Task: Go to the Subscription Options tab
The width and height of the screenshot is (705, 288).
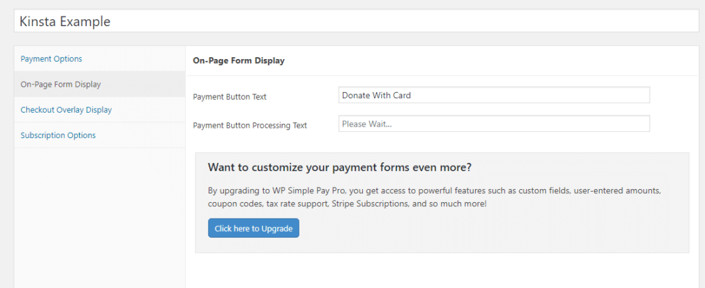Action: pos(58,135)
